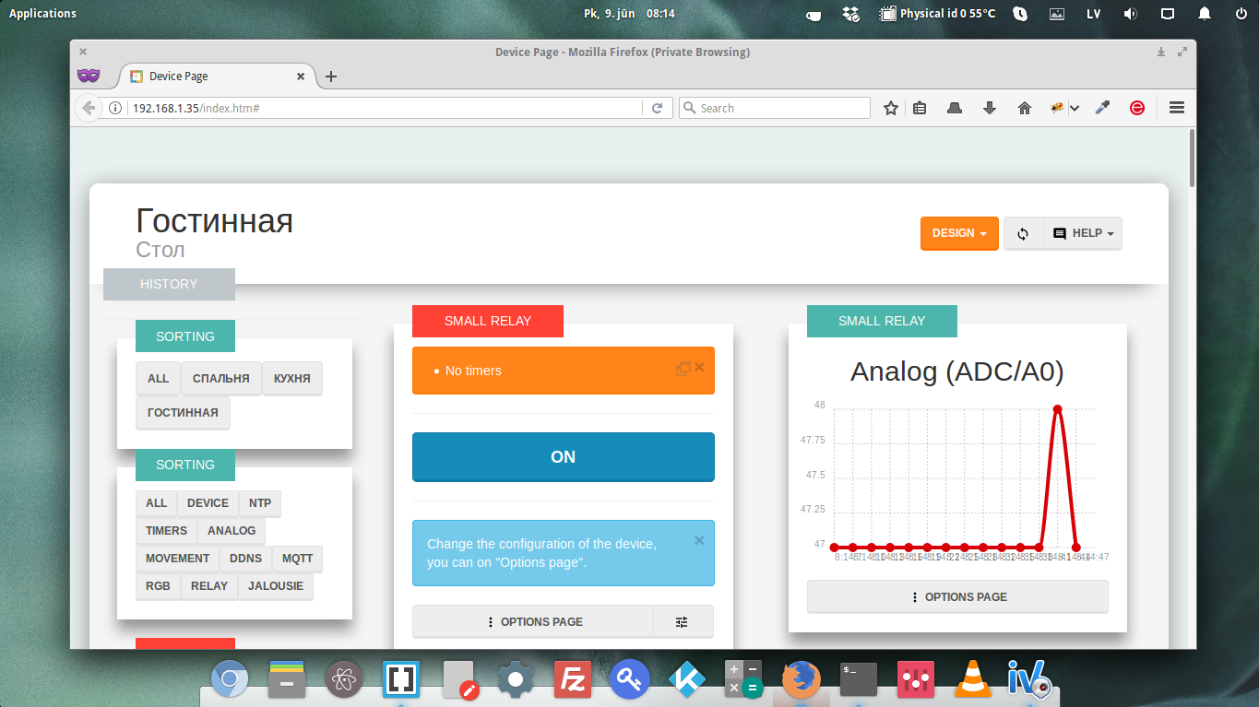
Task: Select the КУХНЯ room filter
Action: (x=291, y=379)
